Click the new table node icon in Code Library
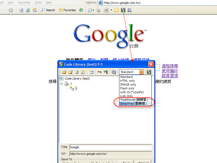This screenshot has width=217, height=163. 91,72
